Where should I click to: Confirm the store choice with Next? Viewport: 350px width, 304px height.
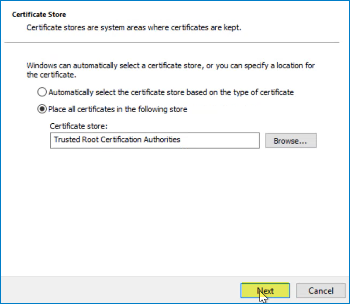point(265,291)
